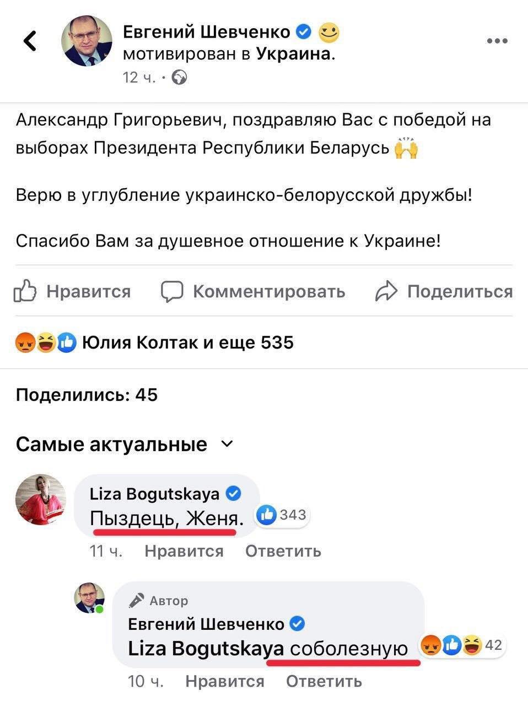
Task: Click the raised hands emoji in the post
Action: pyautogui.click(x=406, y=150)
